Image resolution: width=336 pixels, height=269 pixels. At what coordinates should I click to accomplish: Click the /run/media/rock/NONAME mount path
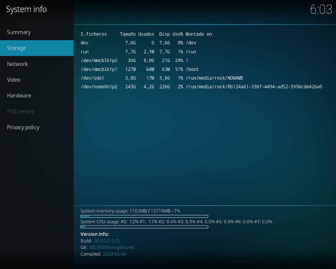[x=215, y=78]
